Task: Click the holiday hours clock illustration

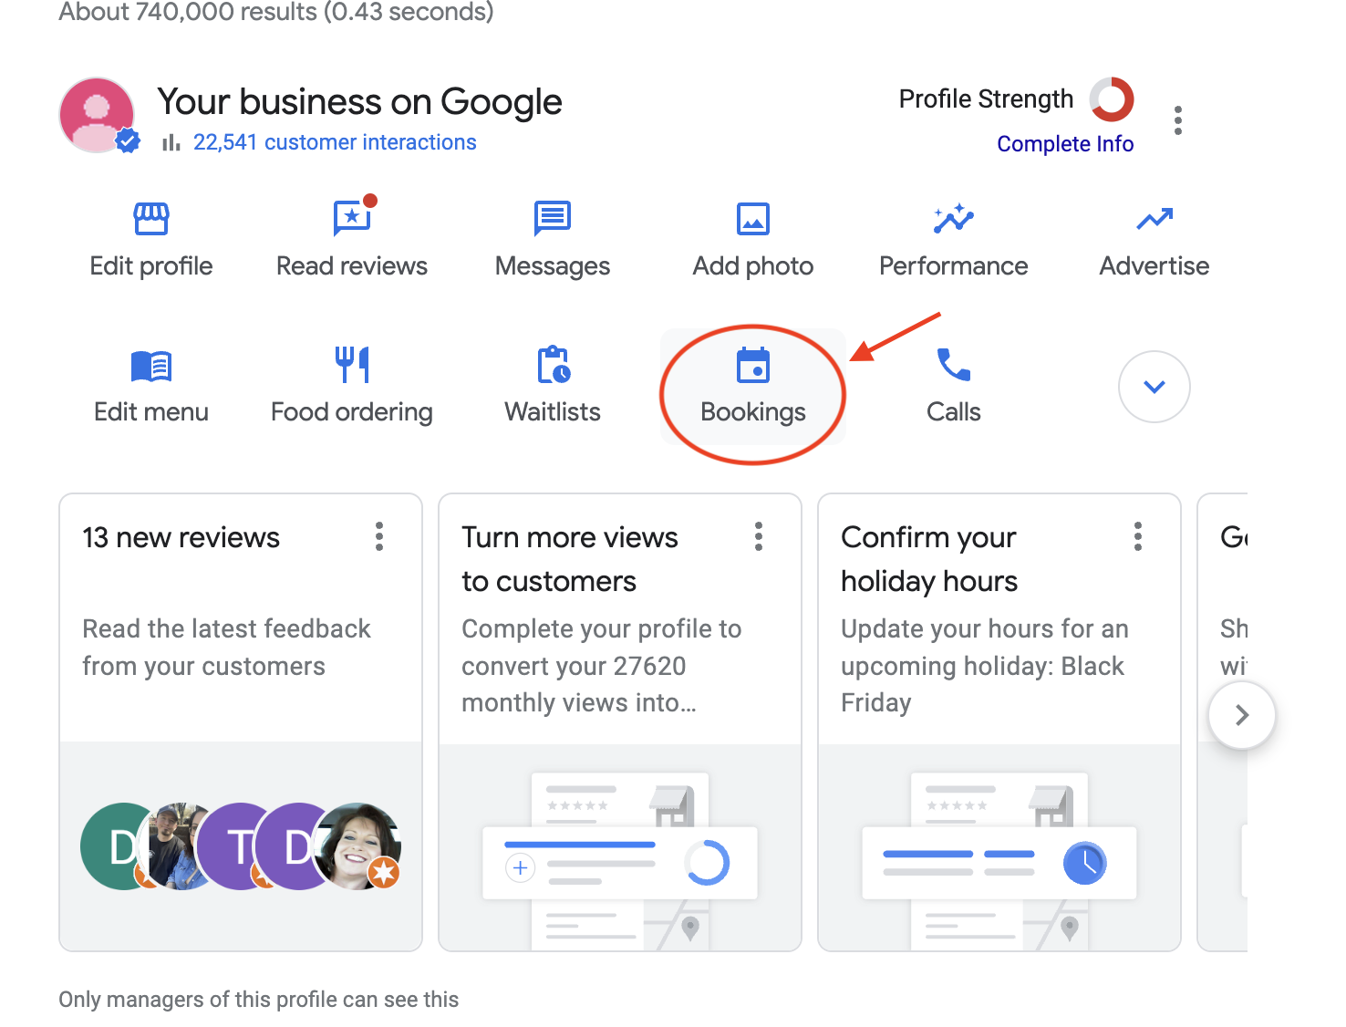Action: coord(999,861)
